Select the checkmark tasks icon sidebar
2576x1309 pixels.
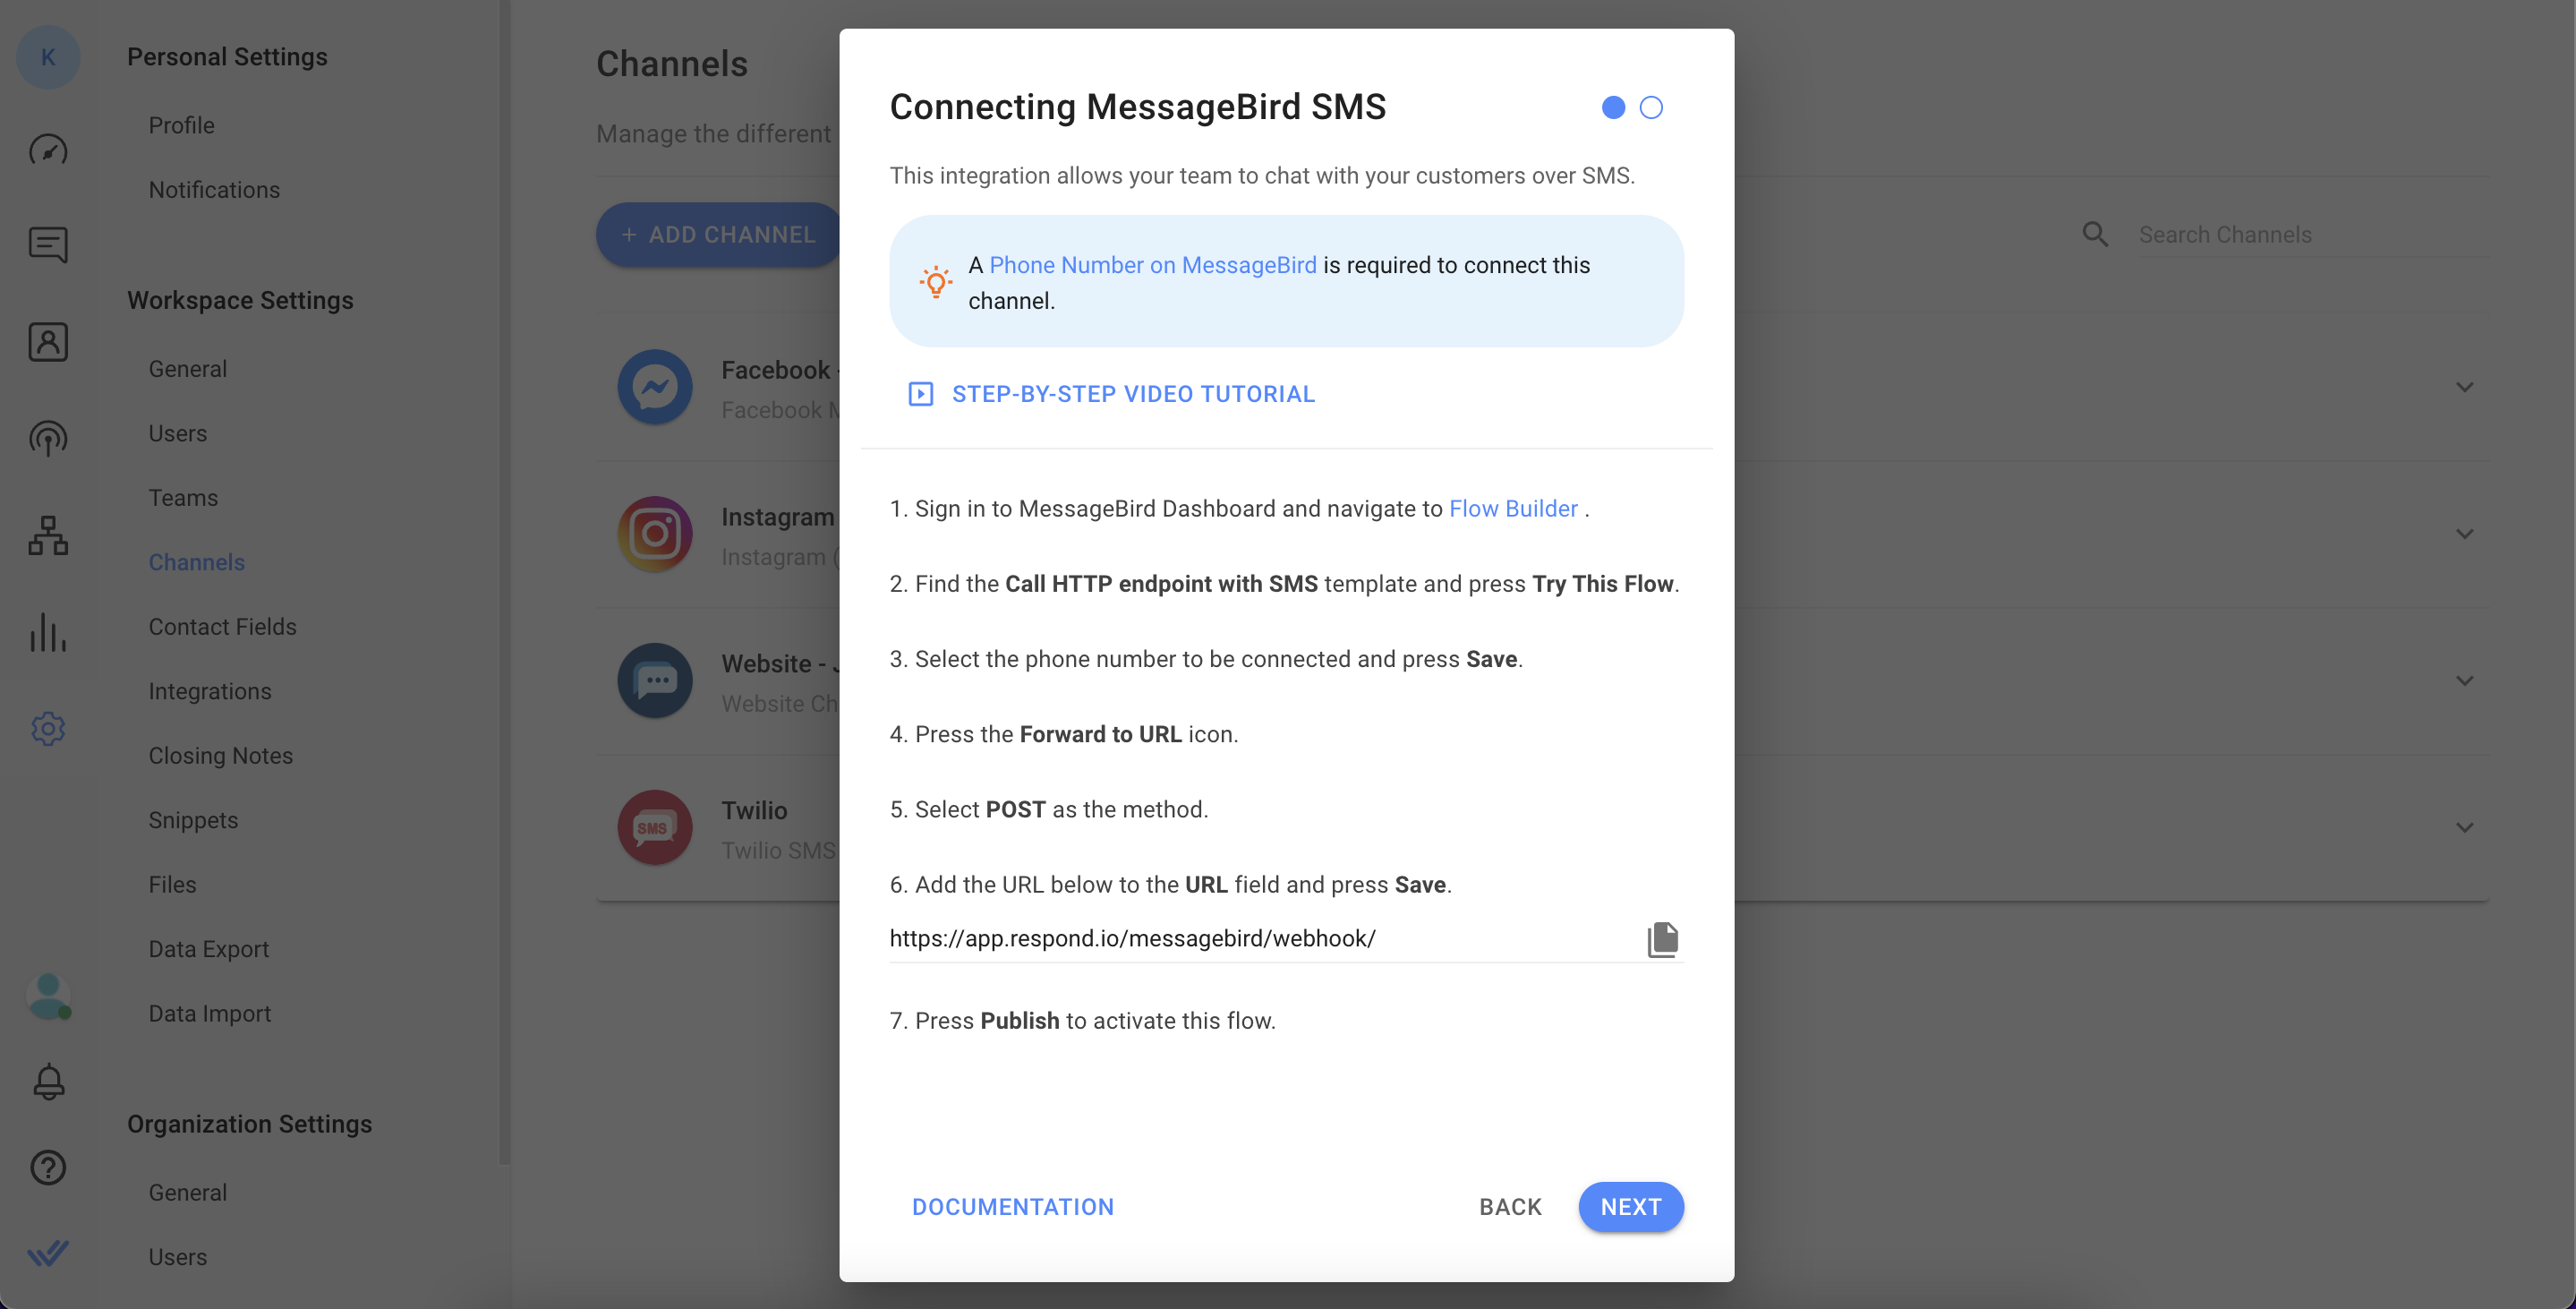tap(48, 1253)
